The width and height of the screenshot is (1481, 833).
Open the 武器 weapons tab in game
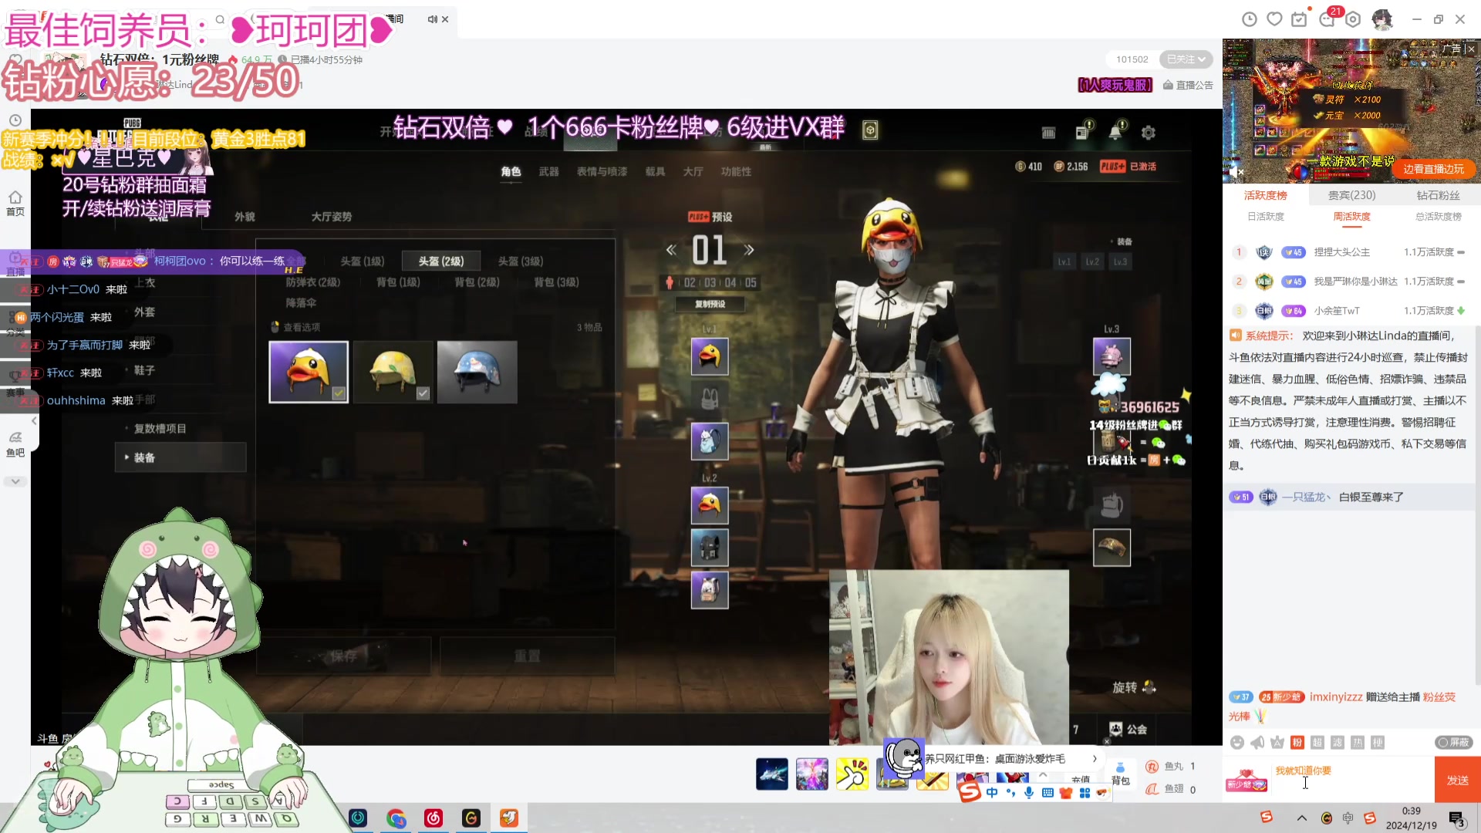[x=548, y=171]
